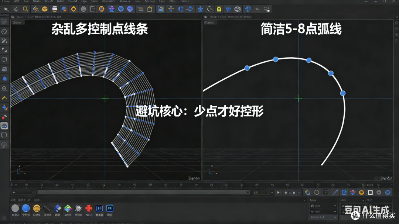This screenshot has width=399, height=224.
Task: Click the multicolor gem icon in bottom shelf
Action: (68, 208)
